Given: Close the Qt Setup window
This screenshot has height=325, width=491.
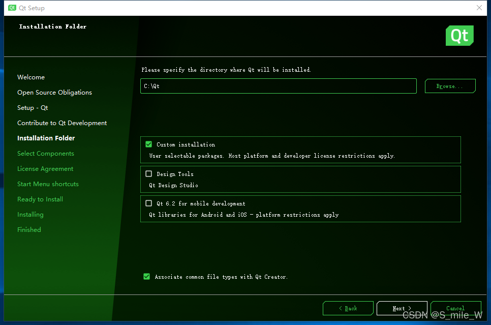Looking at the screenshot, I should (479, 8).
